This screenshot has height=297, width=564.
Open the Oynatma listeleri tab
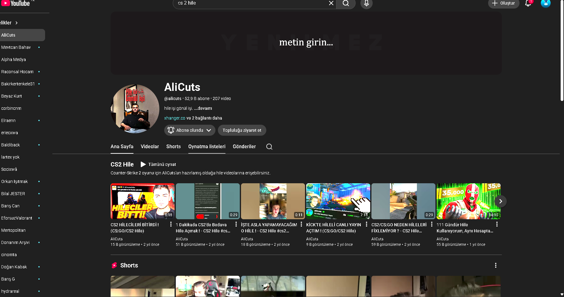click(207, 147)
